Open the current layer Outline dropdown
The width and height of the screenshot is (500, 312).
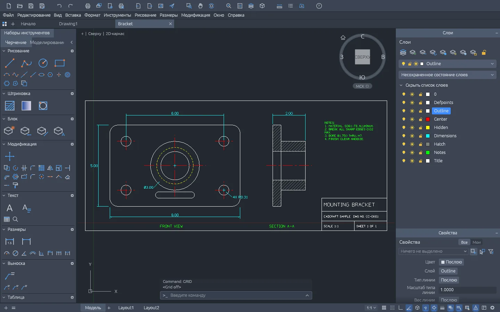click(x=447, y=64)
